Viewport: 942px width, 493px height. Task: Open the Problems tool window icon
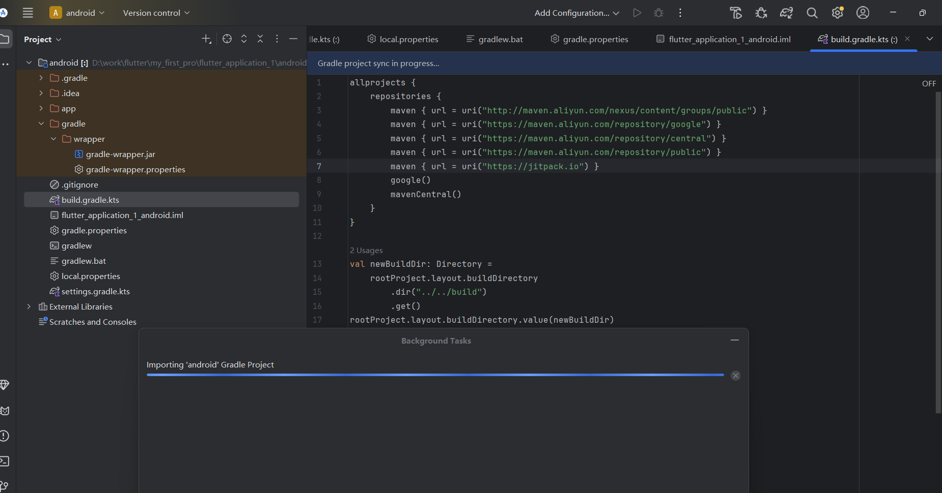[5, 436]
